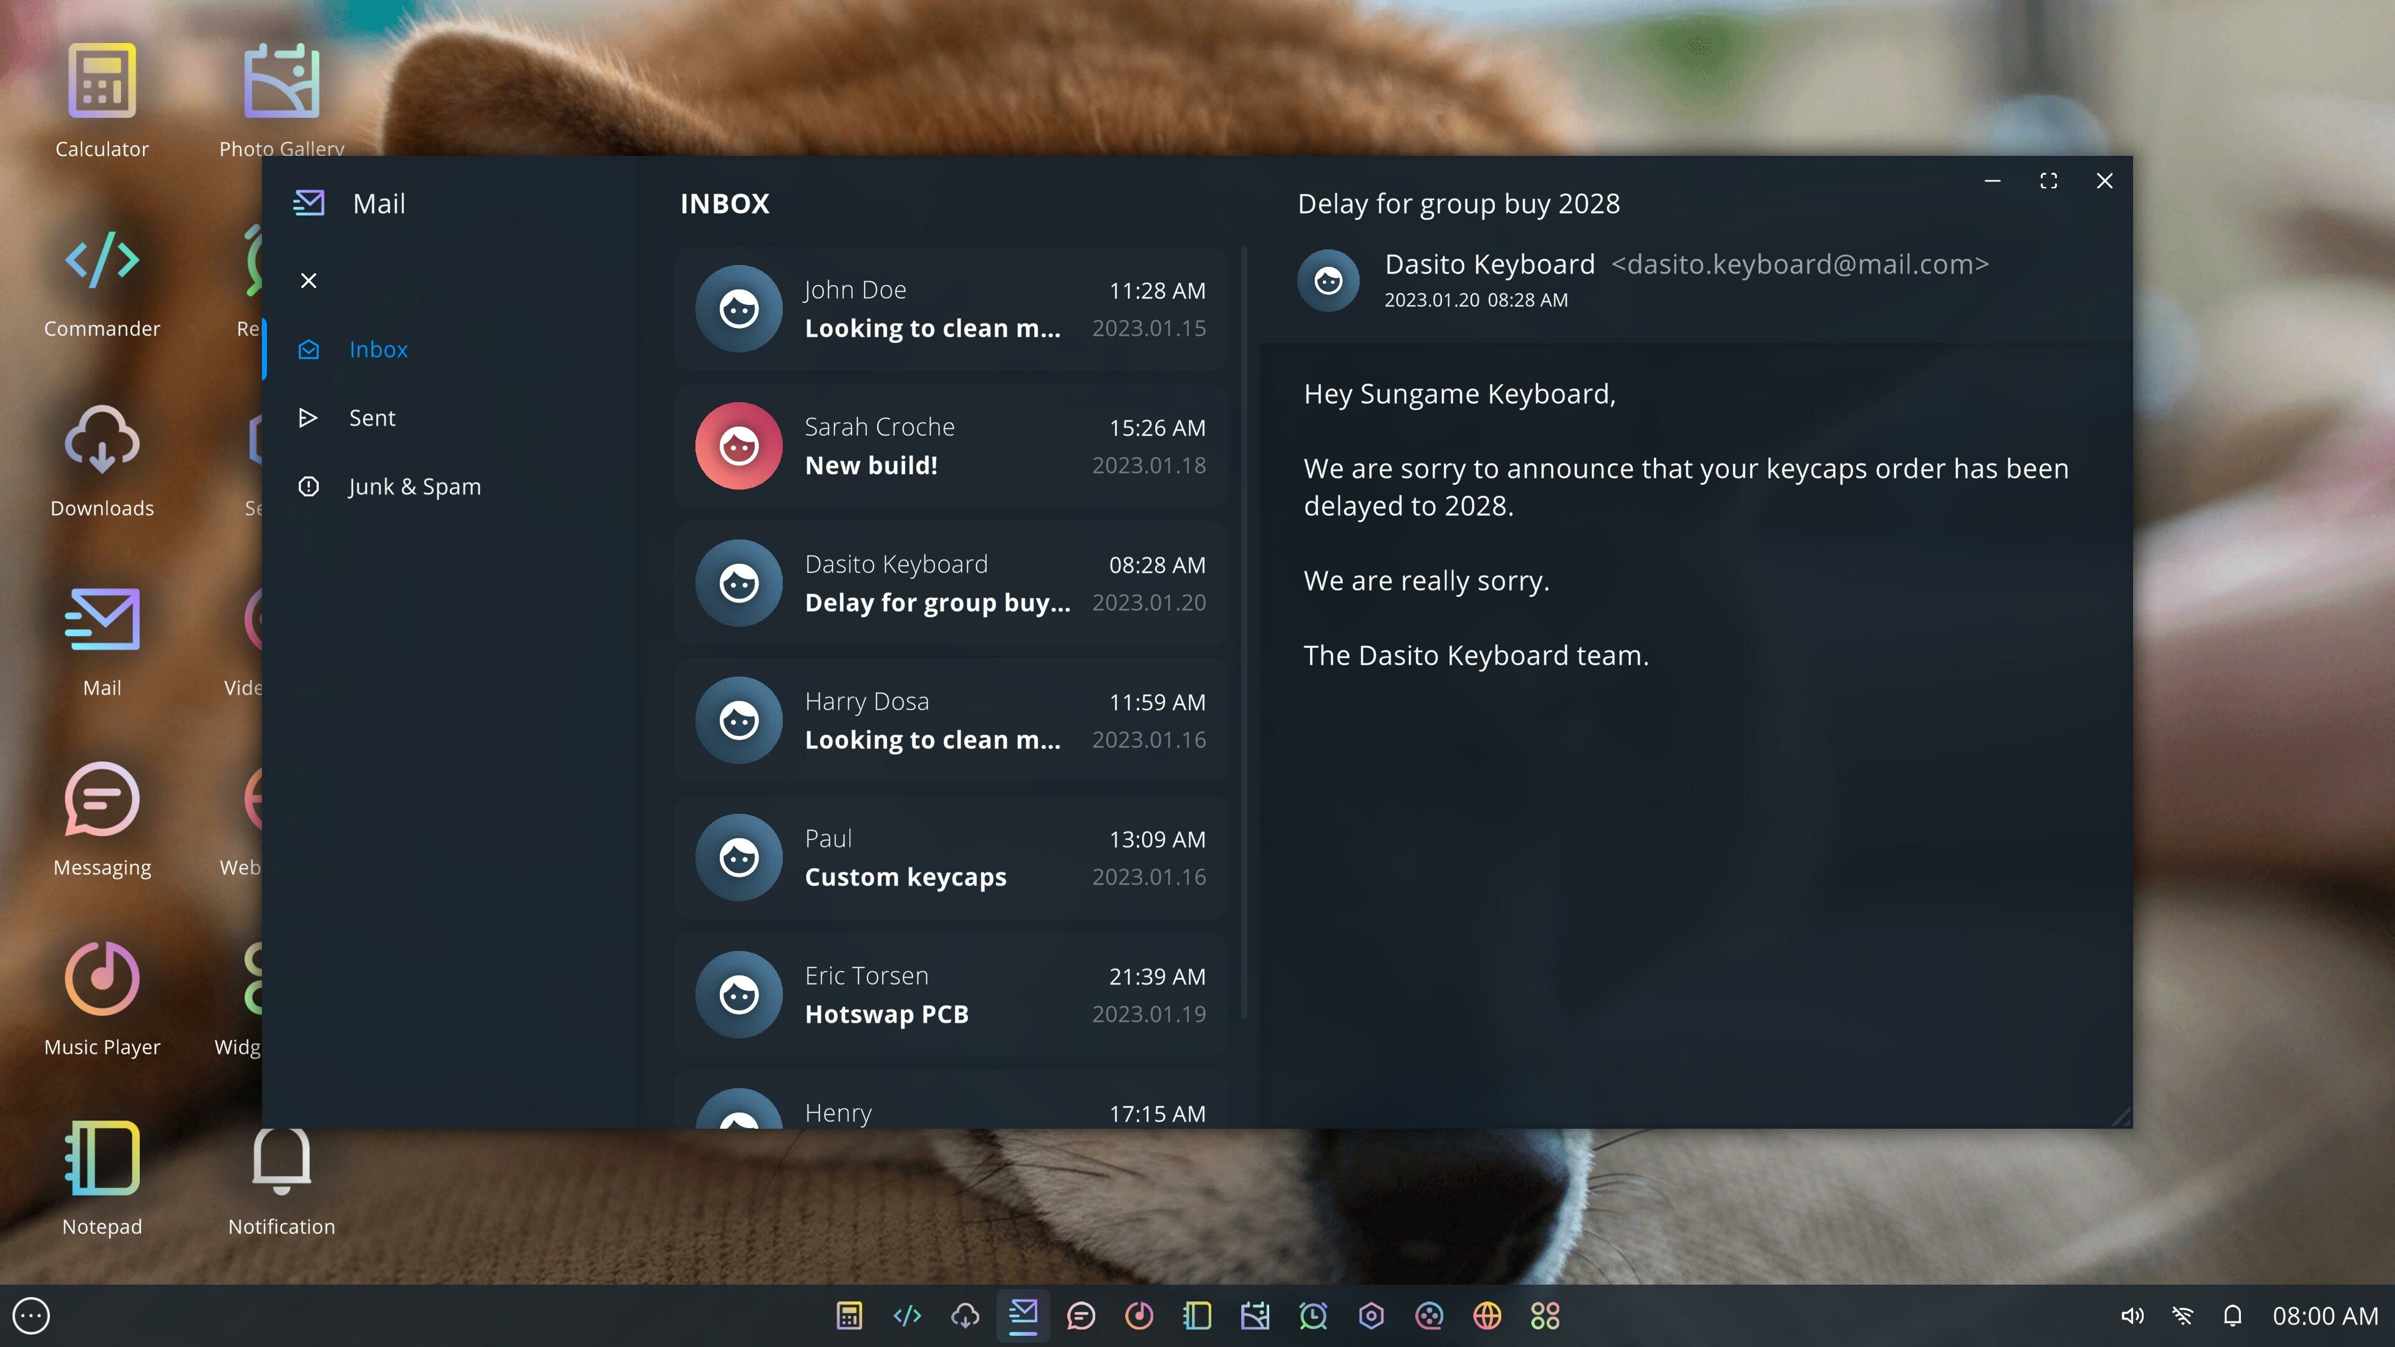The height and width of the screenshot is (1347, 2395).
Task: Launch the web browser globe icon
Action: (1487, 1315)
